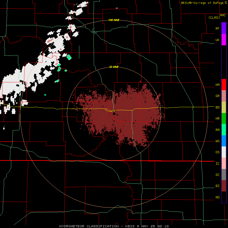This screenshot has height=228, width=228.
Task: Click the radar site marker at ring center
Action: pos(113,113)
